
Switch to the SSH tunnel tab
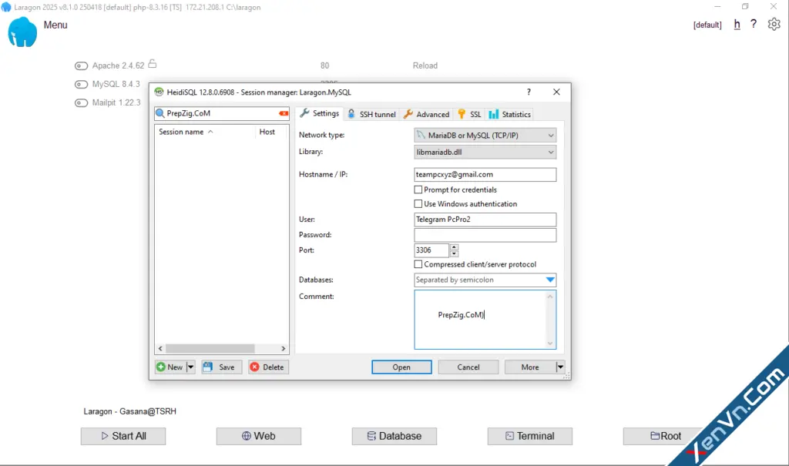(x=372, y=114)
